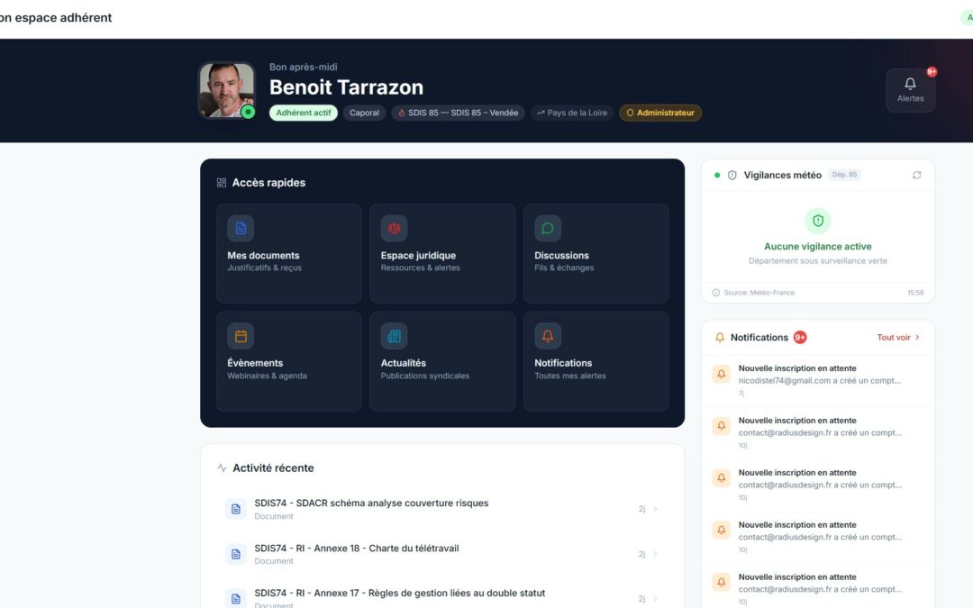The width and height of the screenshot is (973, 608).
Task: Open the Notifications bell tile icon
Action: pyautogui.click(x=548, y=336)
